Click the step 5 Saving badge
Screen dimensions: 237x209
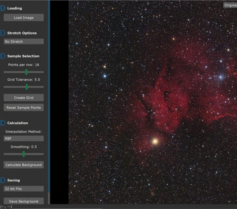click(3, 180)
